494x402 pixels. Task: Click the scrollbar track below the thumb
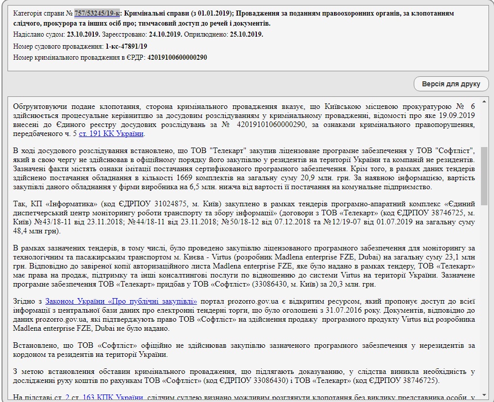coord(484,301)
